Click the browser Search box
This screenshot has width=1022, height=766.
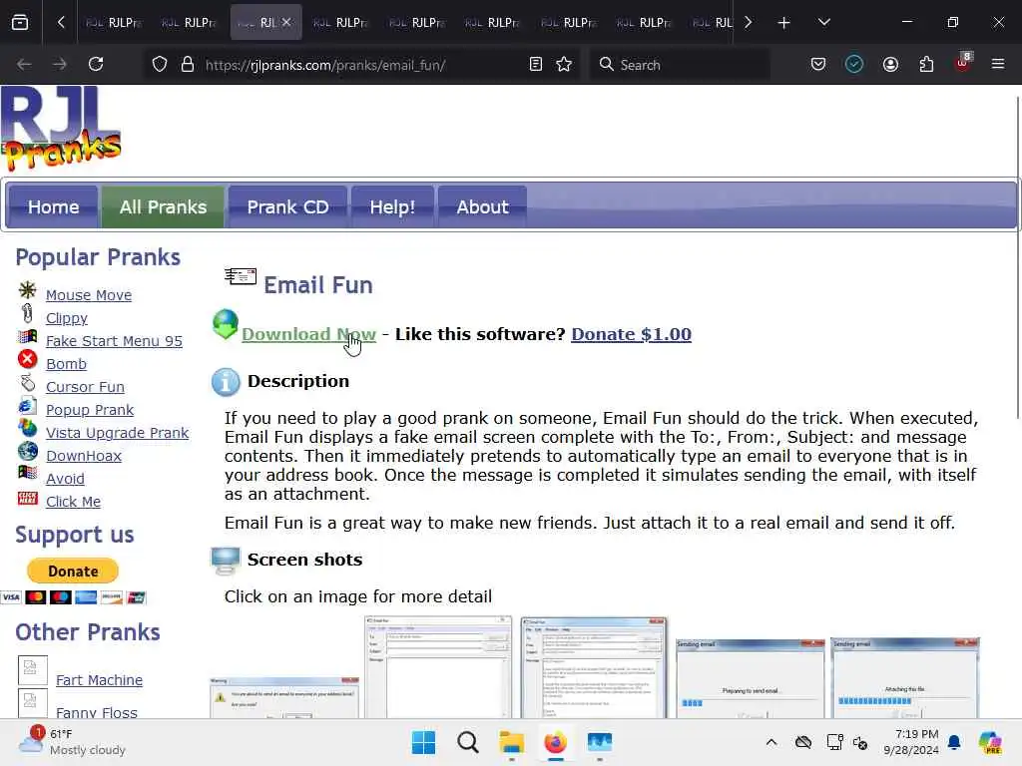click(680, 65)
